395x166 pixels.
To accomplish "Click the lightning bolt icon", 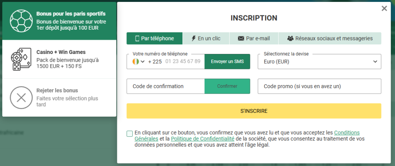I will pyautogui.click(x=194, y=39).
